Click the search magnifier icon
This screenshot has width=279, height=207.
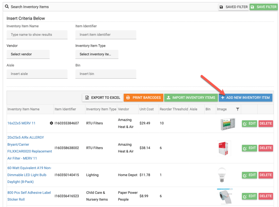pyautogui.click(x=7, y=7)
